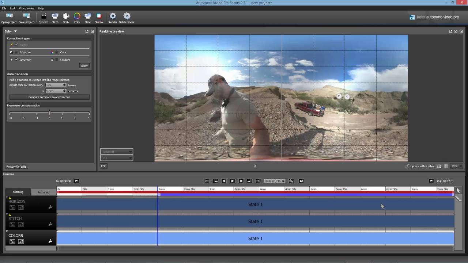Go to previous COLORS track state
Image resolution: width=468 pixels, height=263 pixels.
click(x=12, y=241)
